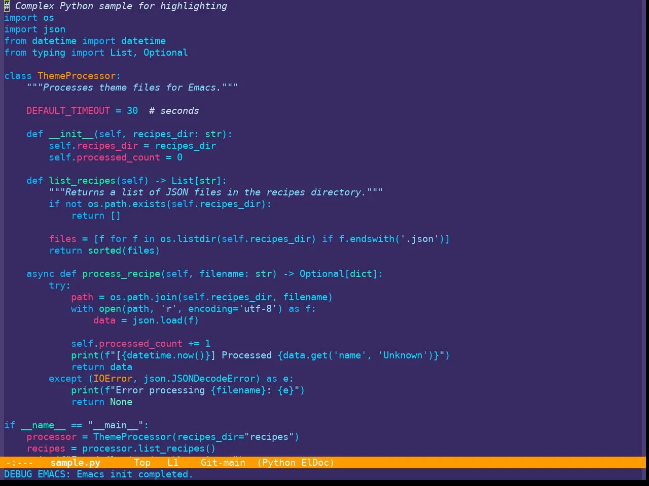Click the sample.py buffer name in mode line
Screen dimensions: 649x486
point(75,462)
